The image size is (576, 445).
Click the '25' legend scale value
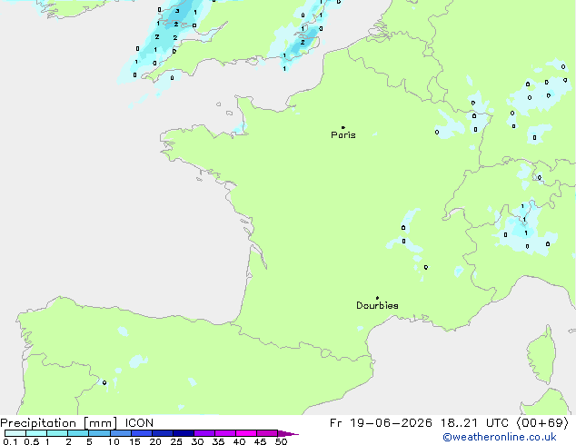pyautogui.click(x=176, y=441)
